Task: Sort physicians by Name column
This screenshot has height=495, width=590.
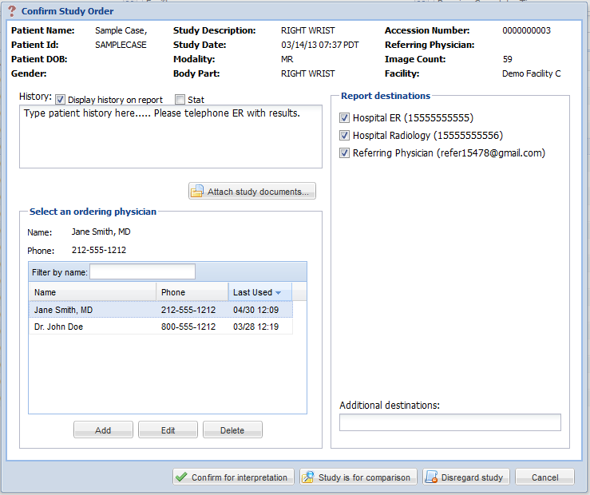Action: (93, 292)
